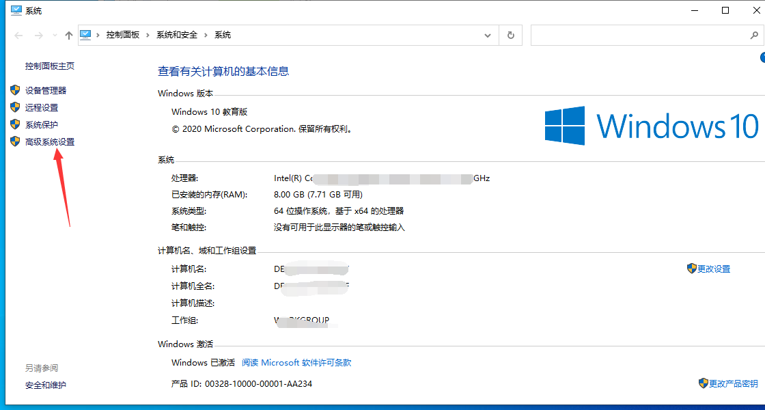The width and height of the screenshot is (765, 410).
Task: Click Change Product Key (更改产品密钥) link
Action: (734, 383)
